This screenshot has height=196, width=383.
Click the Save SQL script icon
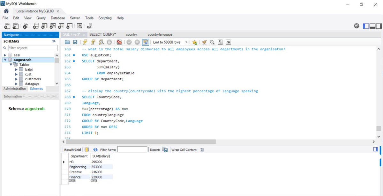point(75,42)
